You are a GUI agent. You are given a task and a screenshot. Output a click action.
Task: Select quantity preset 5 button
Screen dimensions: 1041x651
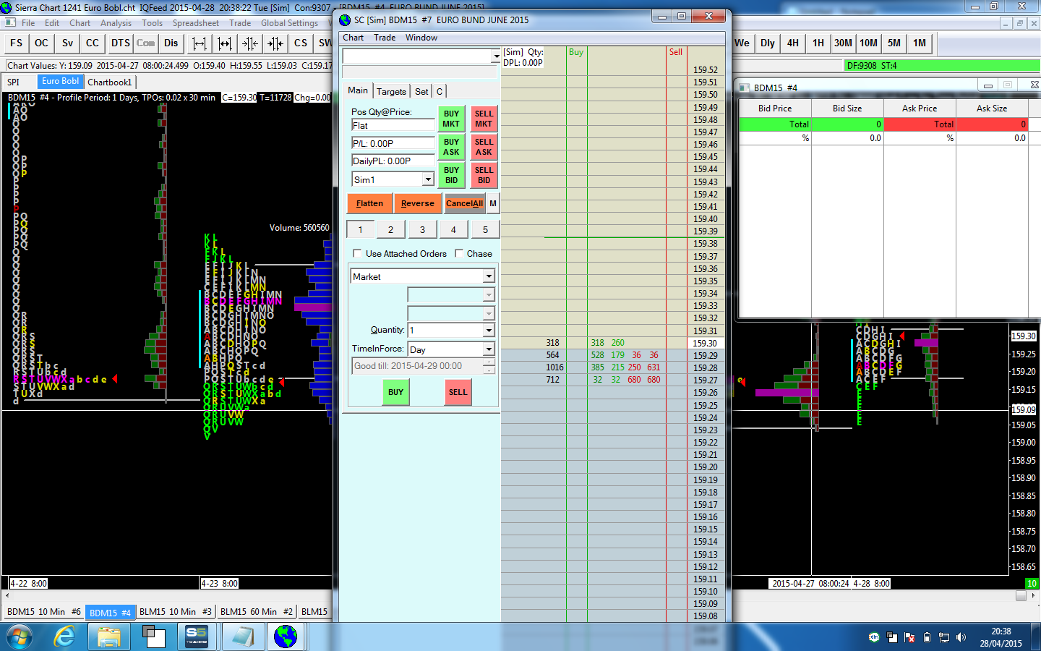coord(485,230)
